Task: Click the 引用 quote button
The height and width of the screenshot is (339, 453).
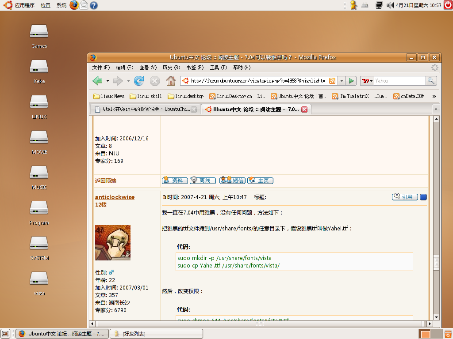Action: pos(405,197)
